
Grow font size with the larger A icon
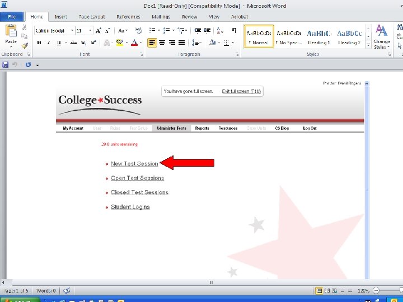pyautogui.click(x=98, y=31)
